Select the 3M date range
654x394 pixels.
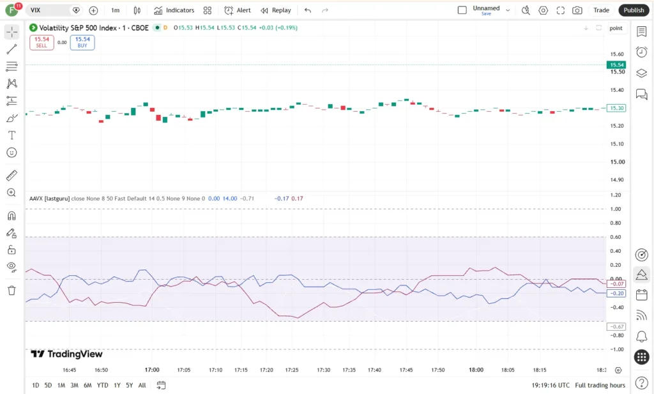[x=74, y=385]
